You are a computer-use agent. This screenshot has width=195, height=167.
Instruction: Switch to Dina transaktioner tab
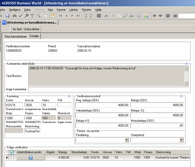pyautogui.click(x=16, y=37)
